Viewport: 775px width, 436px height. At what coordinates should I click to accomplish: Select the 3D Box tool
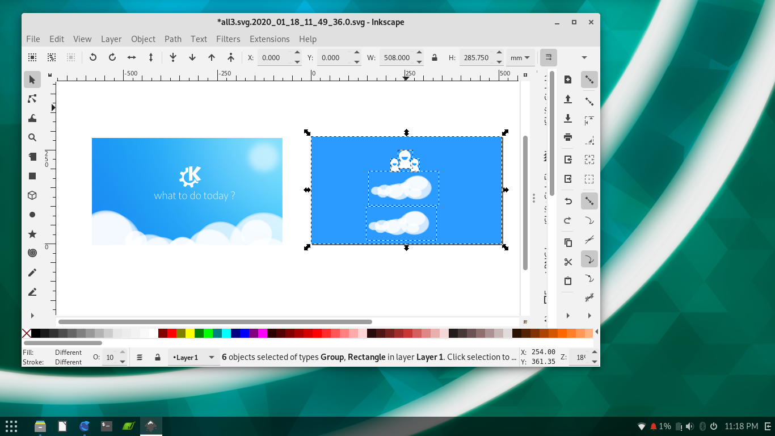(32, 195)
